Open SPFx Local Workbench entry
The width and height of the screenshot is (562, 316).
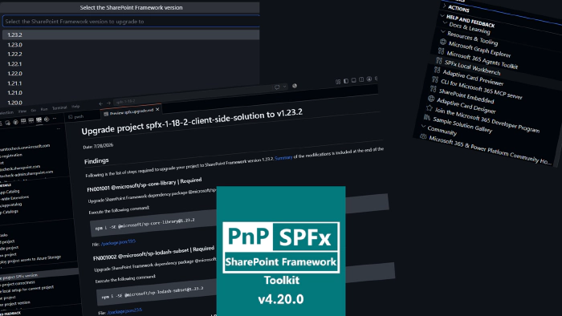472,67
